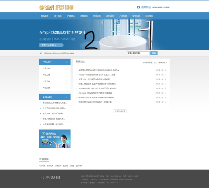The width and height of the screenshot is (209, 188).
Task: Expand the 产品一类 category
Action: point(67,68)
